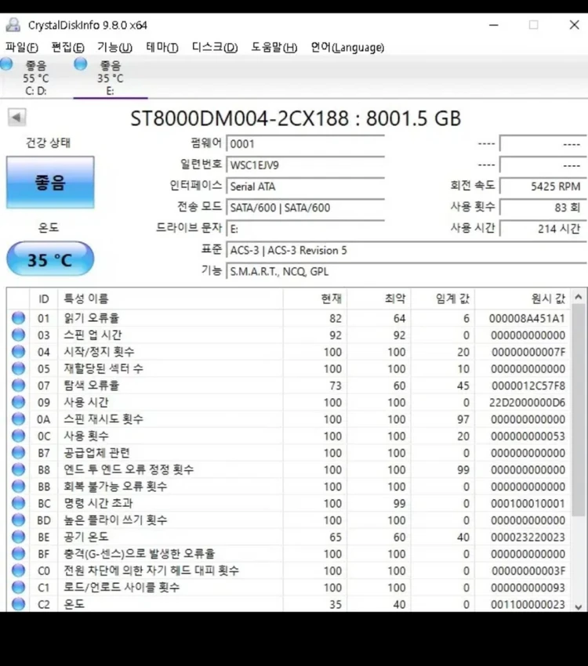The image size is (588, 666).
Task: Select the E: disk tab at 35 °C
Action: (111, 78)
